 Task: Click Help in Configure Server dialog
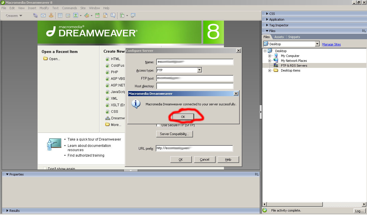click(228, 159)
